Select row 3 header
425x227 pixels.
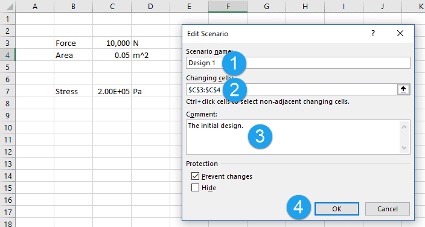click(x=8, y=43)
